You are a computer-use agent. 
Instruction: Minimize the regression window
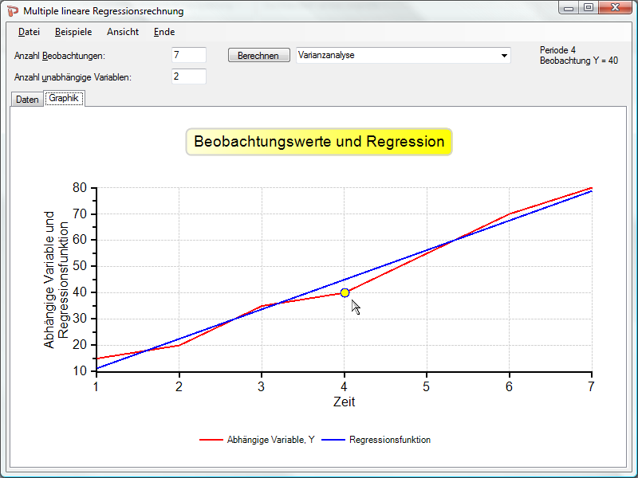(x=569, y=8)
